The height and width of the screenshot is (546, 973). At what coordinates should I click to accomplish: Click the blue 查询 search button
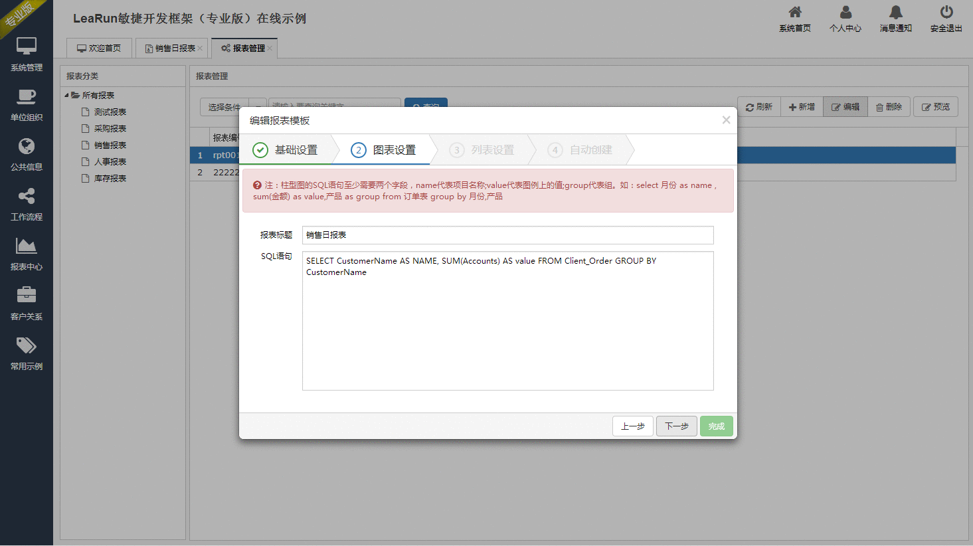click(426, 103)
